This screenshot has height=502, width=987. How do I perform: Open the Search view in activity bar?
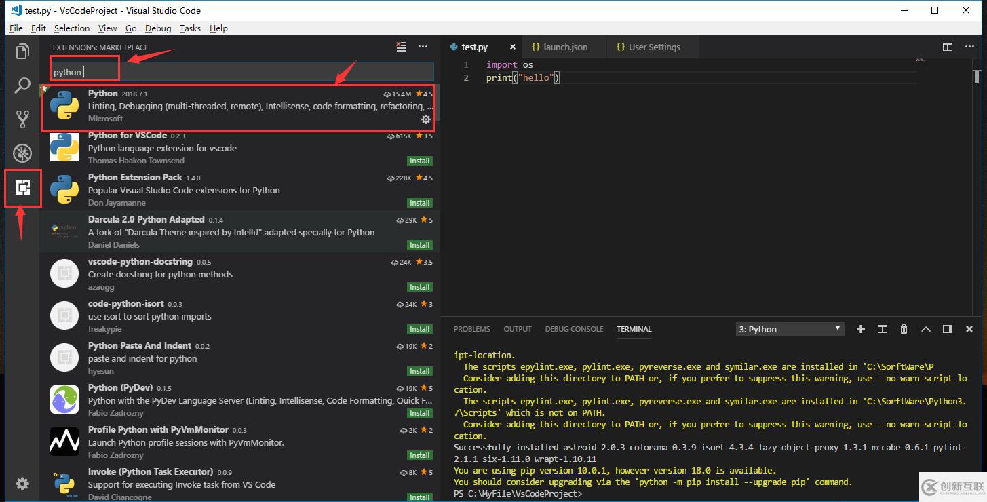(x=22, y=85)
